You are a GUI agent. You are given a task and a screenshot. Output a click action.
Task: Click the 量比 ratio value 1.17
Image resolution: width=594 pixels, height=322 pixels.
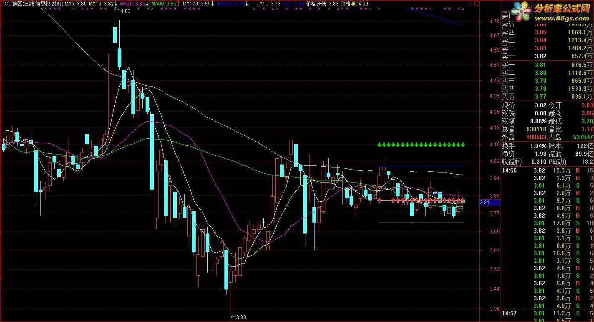(x=587, y=129)
